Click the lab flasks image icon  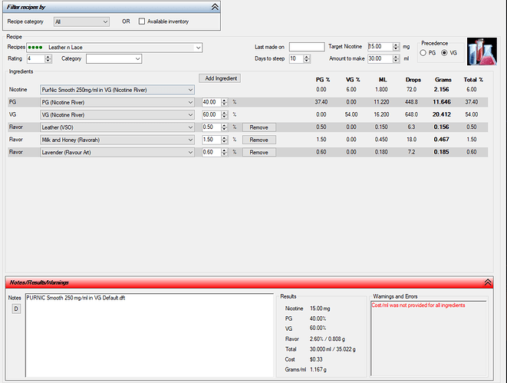(x=482, y=51)
